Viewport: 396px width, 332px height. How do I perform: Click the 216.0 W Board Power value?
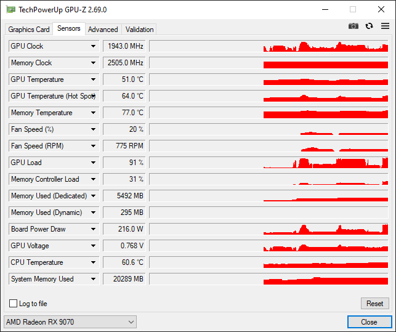(124, 229)
